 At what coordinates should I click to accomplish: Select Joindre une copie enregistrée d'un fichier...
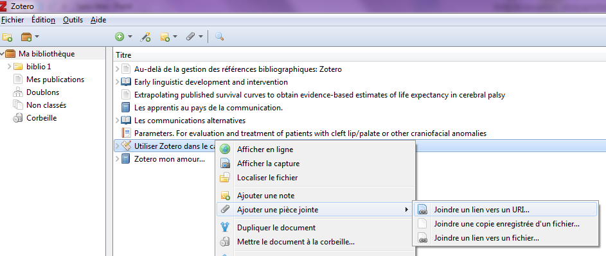[x=506, y=224]
